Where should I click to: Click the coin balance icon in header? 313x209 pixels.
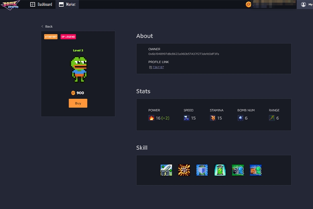248,4
